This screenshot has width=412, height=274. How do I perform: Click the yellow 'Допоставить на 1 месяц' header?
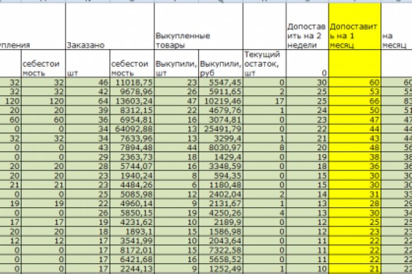pos(355,26)
